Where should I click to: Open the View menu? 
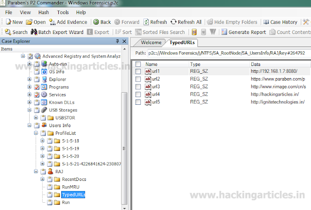click(25, 12)
